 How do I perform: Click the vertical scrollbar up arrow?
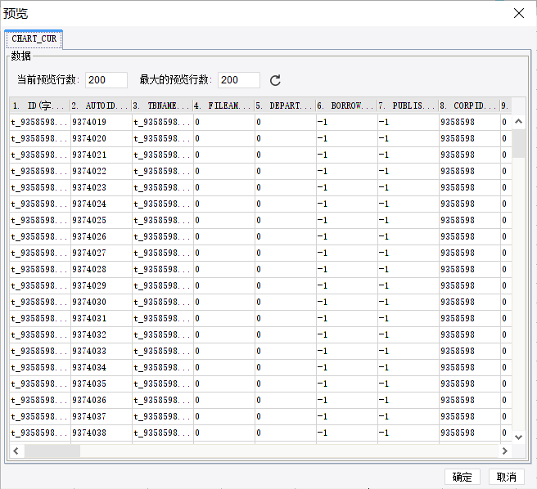tap(518, 122)
